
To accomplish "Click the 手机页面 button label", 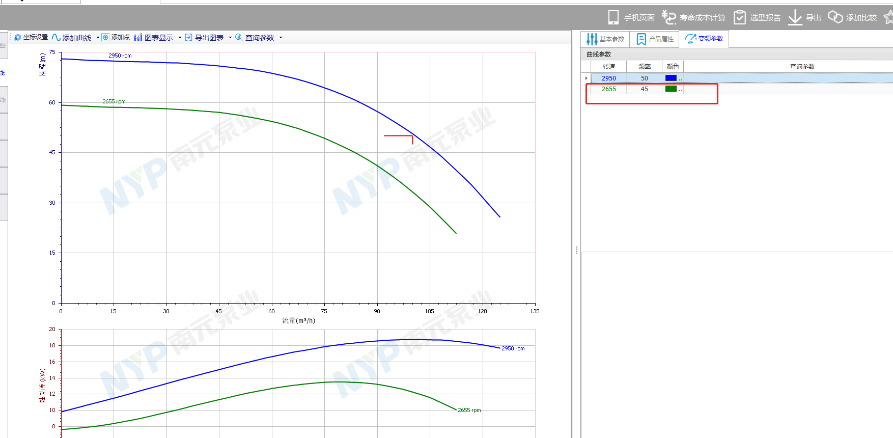I will (x=639, y=18).
